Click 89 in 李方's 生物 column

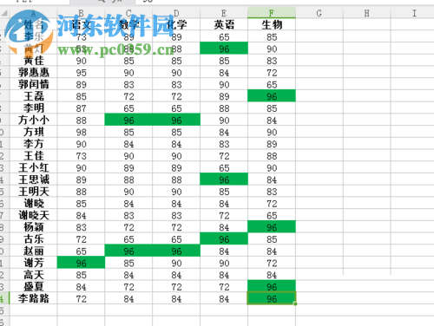272,144
